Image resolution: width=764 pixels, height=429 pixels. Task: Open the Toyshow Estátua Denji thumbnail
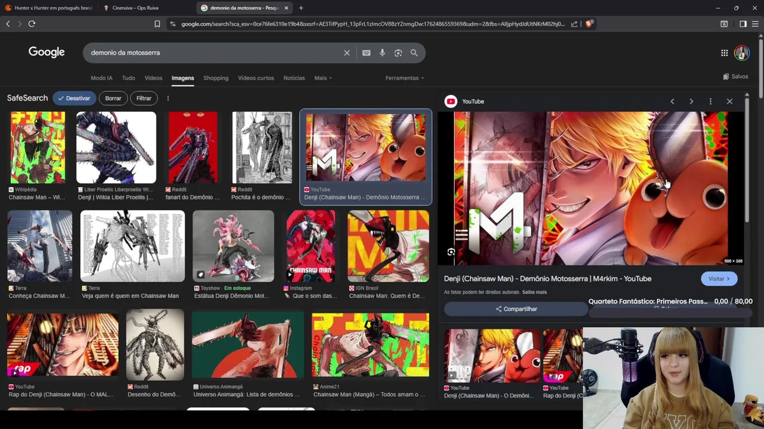(233, 246)
